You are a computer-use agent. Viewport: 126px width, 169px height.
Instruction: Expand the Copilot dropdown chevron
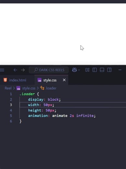(79, 70)
